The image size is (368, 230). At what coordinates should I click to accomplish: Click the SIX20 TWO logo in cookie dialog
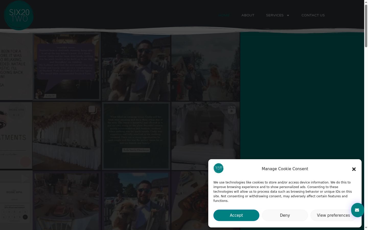tap(218, 168)
